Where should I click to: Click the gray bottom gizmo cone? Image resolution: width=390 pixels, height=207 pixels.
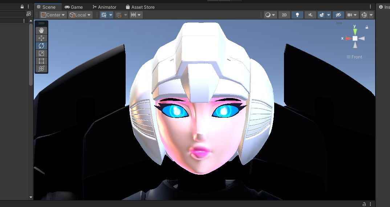tap(355, 45)
